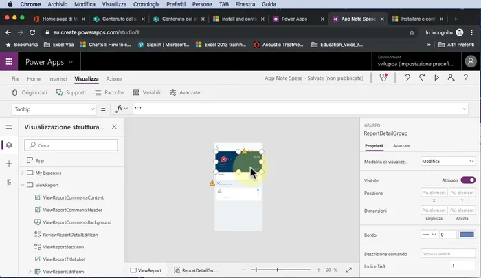Show more bookmarks chevron
This screenshot has height=278, width=481.
click(x=429, y=45)
